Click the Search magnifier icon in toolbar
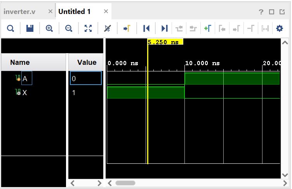 point(10,28)
